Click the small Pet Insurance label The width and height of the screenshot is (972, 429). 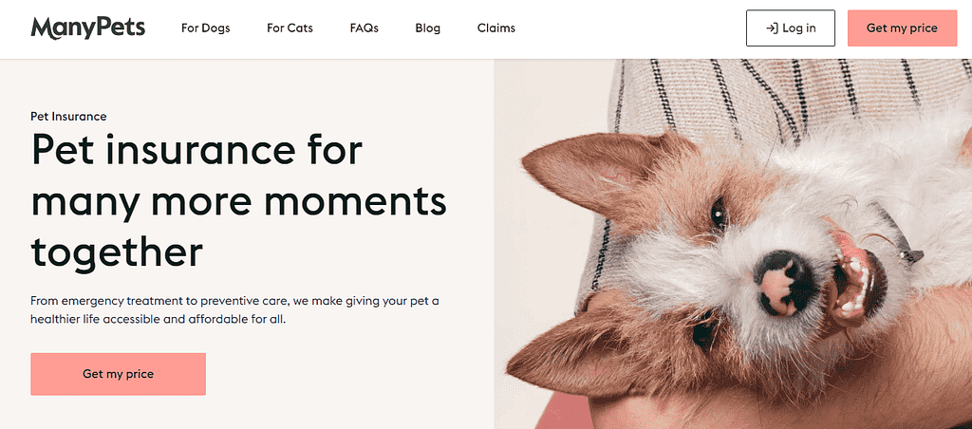(68, 116)
